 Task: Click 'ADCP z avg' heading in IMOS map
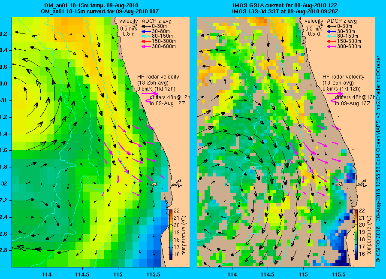pyautogui.click(x=342, y=21)
